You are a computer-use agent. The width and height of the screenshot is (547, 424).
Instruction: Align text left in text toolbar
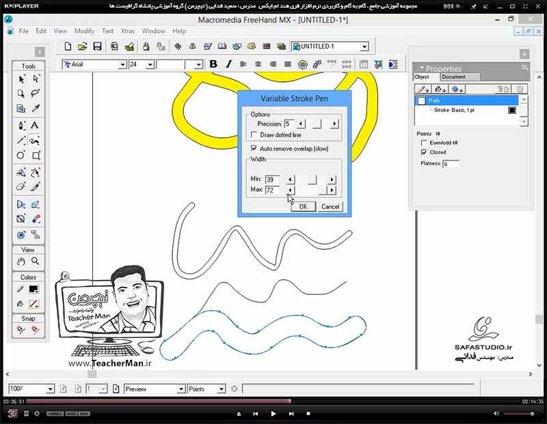243,64
